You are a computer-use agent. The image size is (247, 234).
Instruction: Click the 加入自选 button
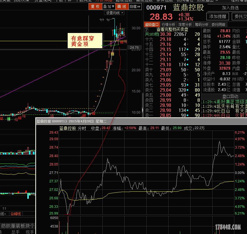(x=230, y=8)
